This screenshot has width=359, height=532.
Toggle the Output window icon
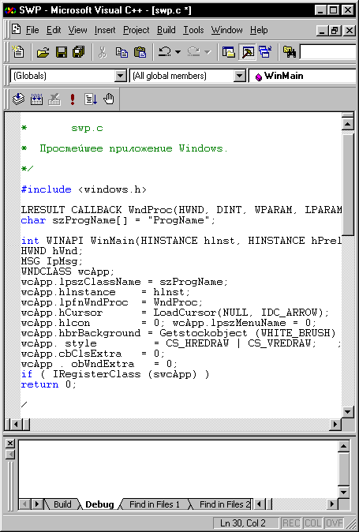[x=247, y=52]
